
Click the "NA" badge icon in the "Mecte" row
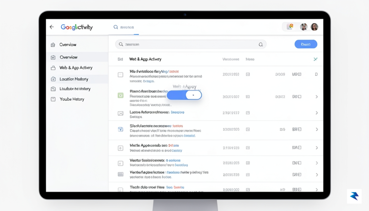coord(297,148)
